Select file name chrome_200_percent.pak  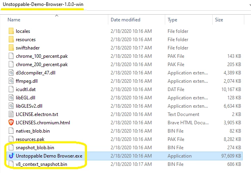[42, 65]
